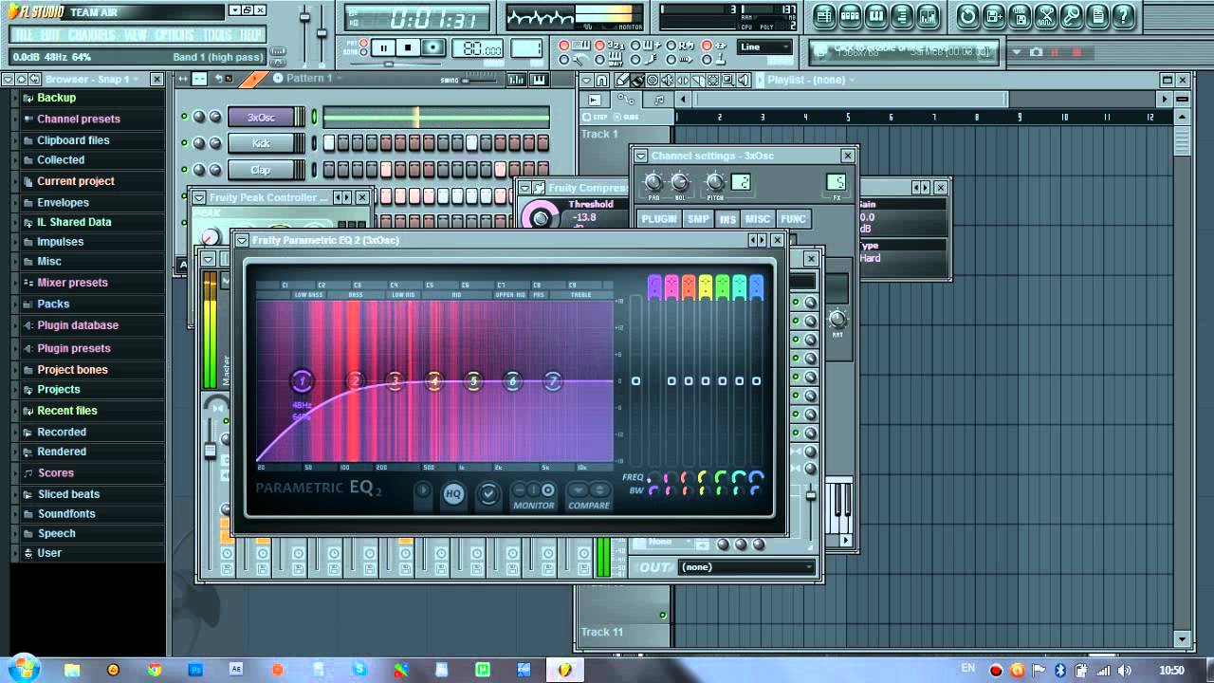This screenshot has height=683, width=1214.
Task: Open PLUGIN tab in Channel settings
Action: (659, 218)
